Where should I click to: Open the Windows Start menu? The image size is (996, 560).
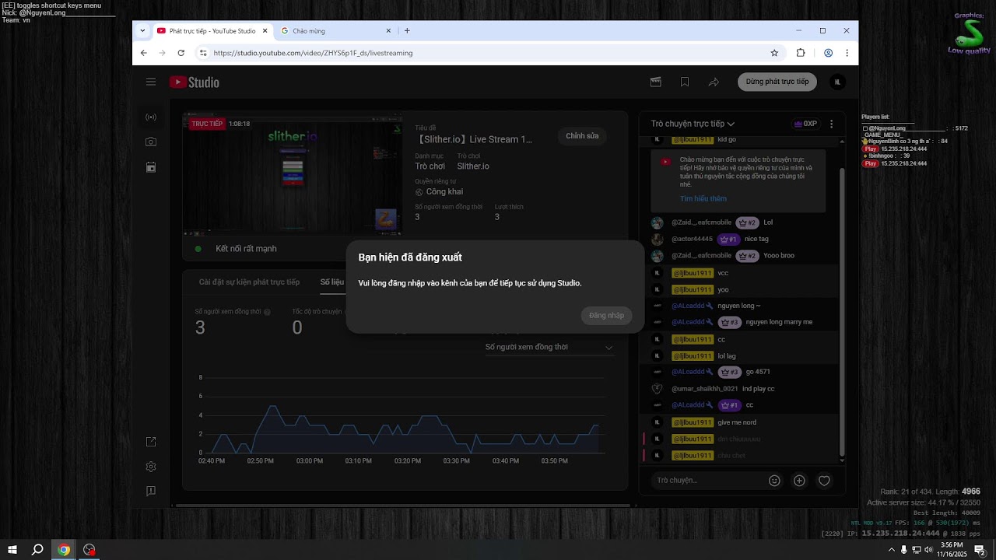pyautogui.click(x=12, y=549)
